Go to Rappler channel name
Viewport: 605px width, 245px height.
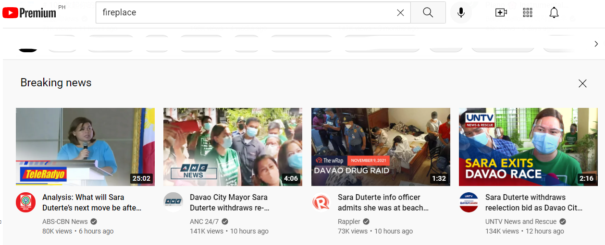coord(349,222)
